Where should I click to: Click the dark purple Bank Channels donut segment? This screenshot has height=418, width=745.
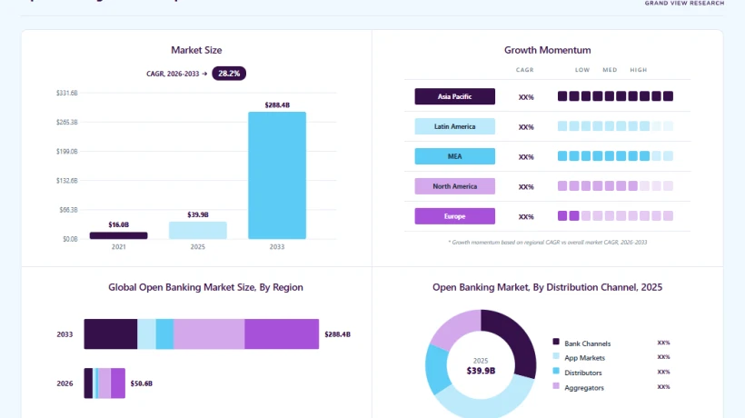click(x=515, y=337)
